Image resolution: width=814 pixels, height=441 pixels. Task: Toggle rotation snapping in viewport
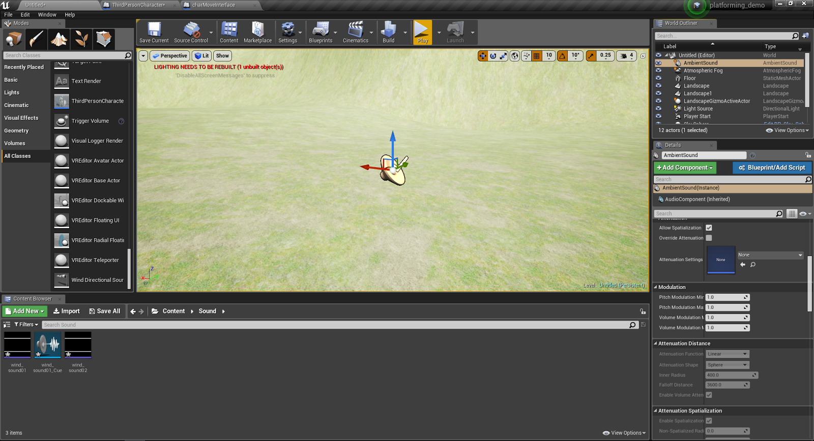(562, 56)
